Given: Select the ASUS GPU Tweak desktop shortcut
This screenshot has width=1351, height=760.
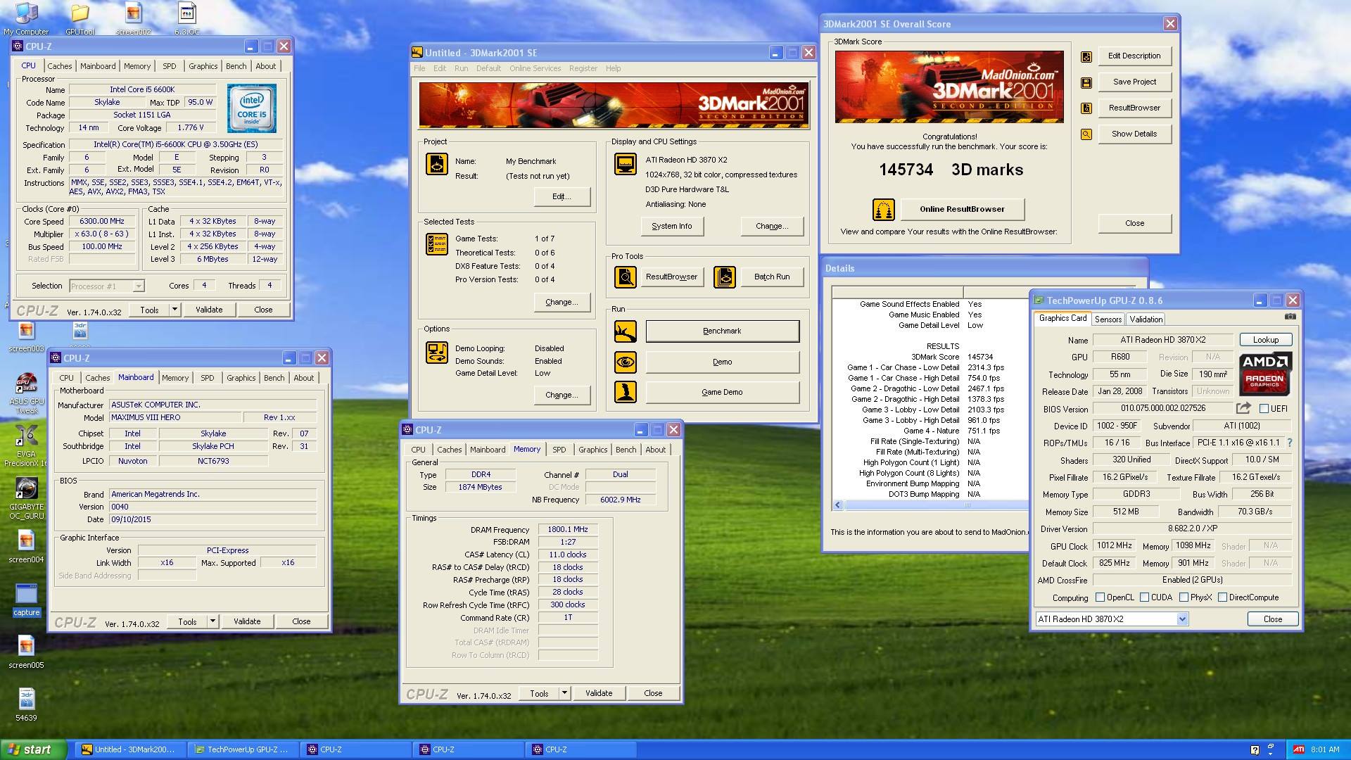Looking at the screenshot, I should coord(26,393).
